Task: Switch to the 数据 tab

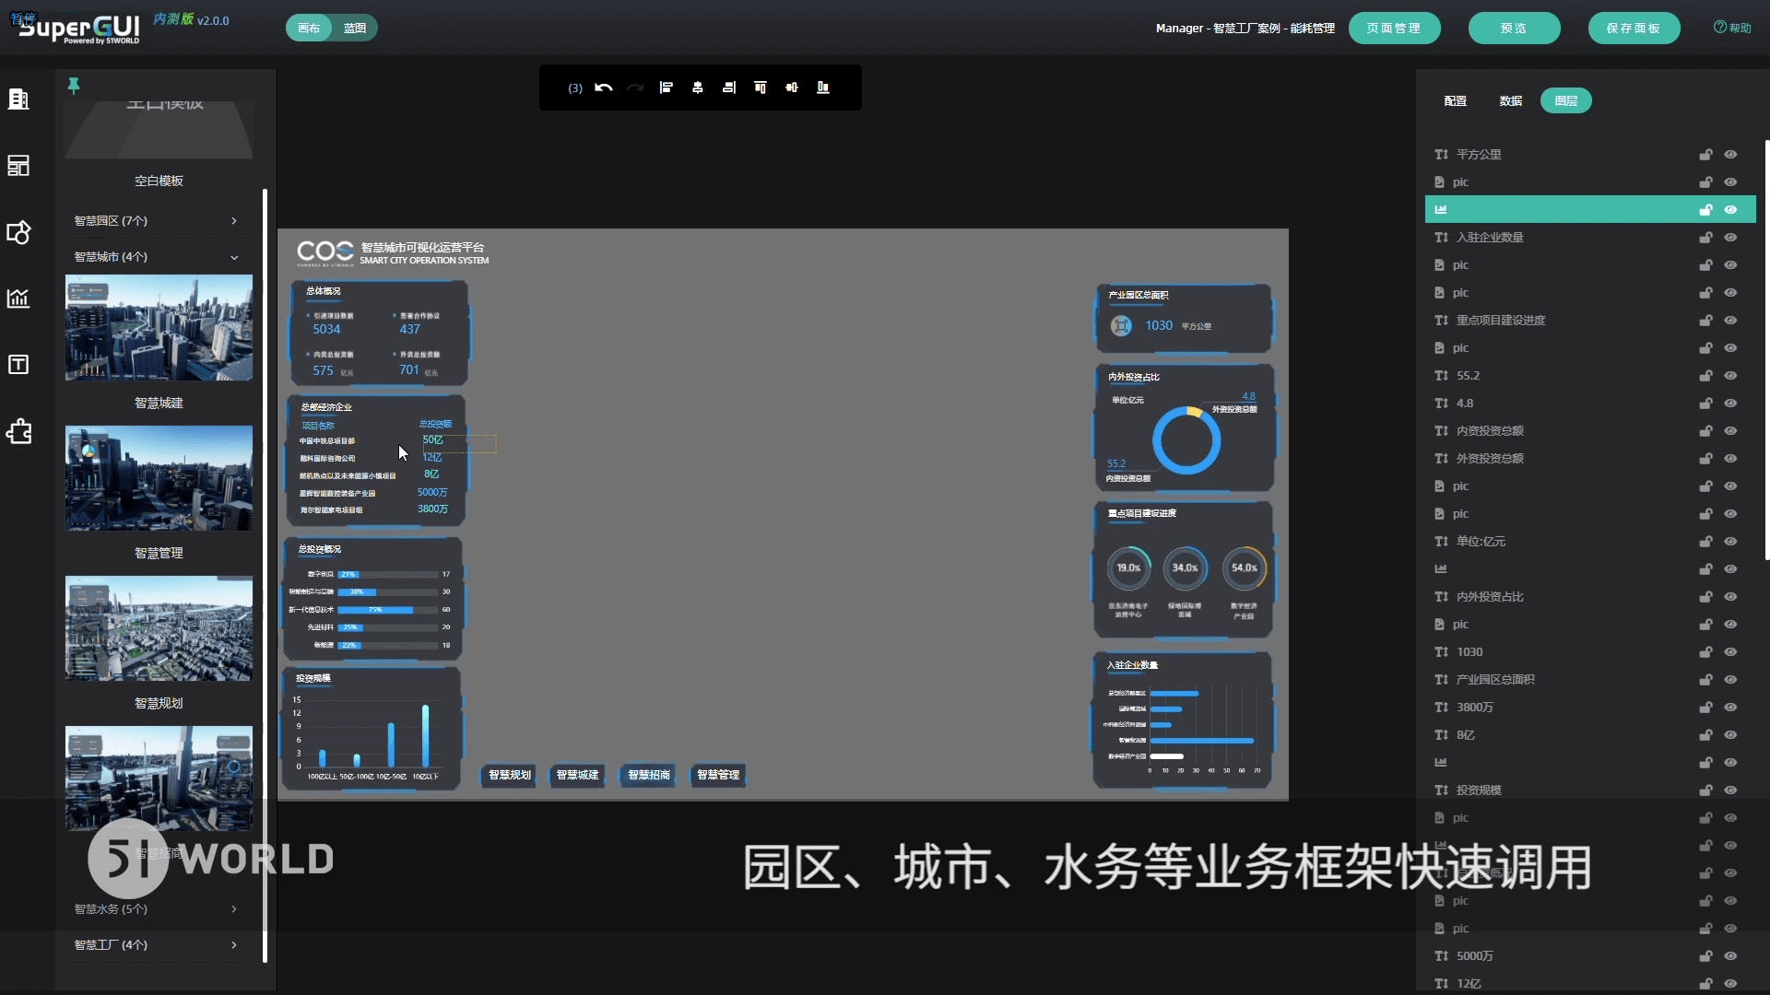Action: 1511,101
